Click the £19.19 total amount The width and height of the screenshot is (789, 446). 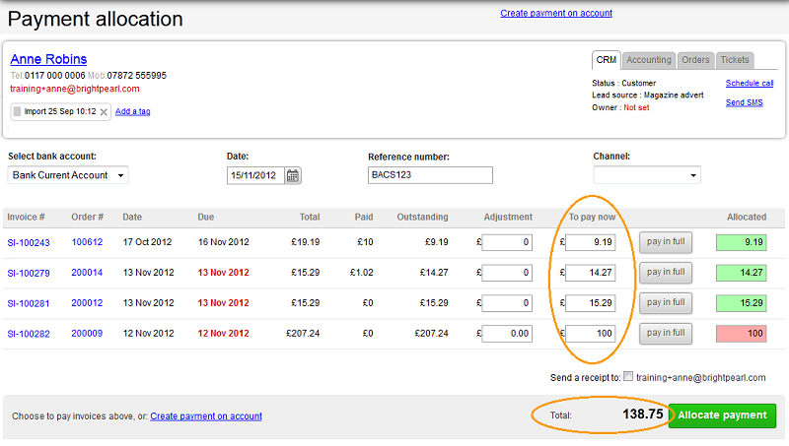point(306,242)
